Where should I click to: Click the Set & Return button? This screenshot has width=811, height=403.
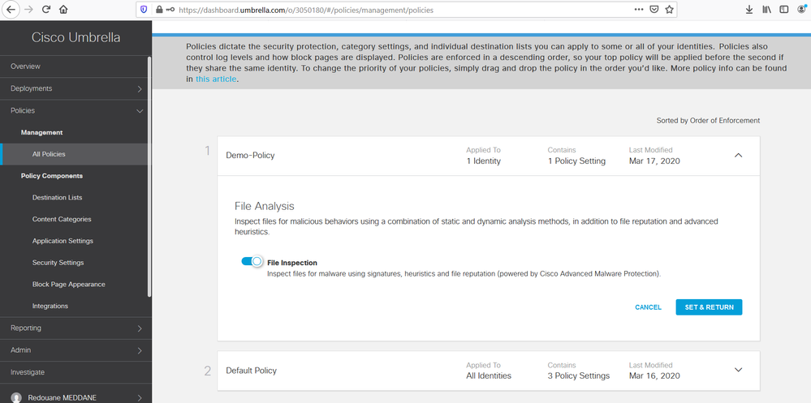(709, 307)
